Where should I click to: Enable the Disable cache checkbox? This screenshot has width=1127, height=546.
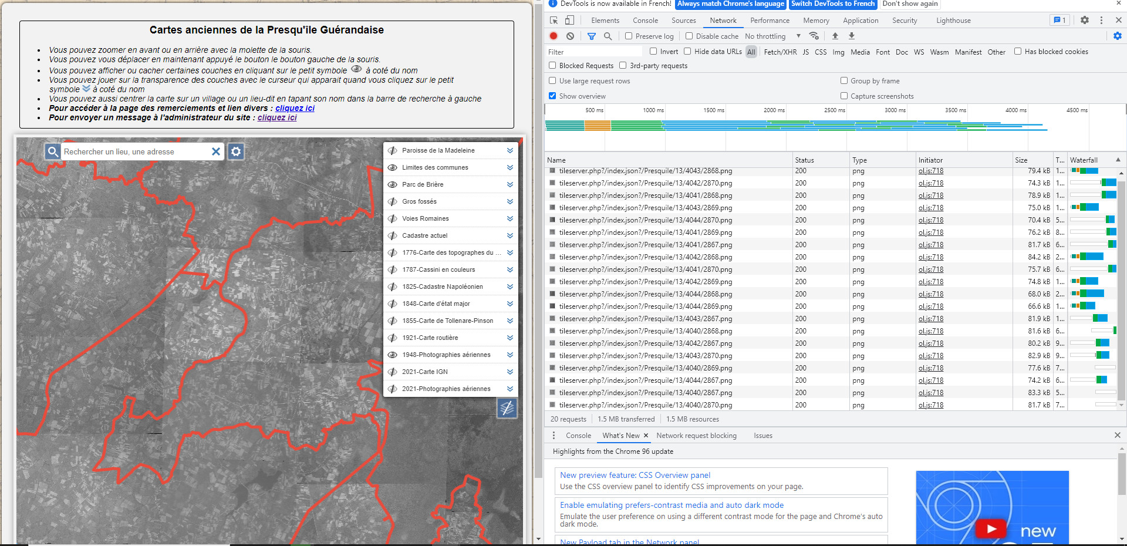[x=689, y=36]
